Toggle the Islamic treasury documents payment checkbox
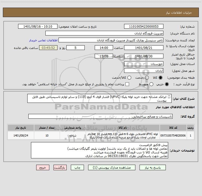 point(127,84)
